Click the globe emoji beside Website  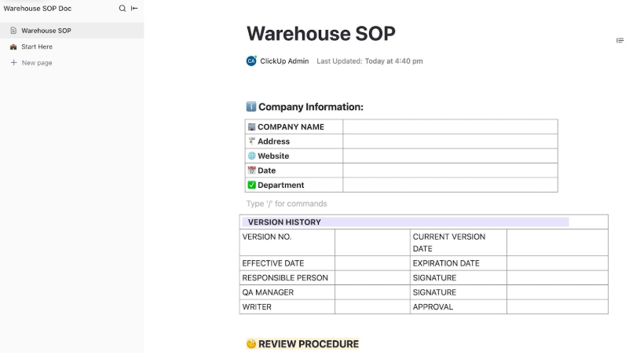251,156
